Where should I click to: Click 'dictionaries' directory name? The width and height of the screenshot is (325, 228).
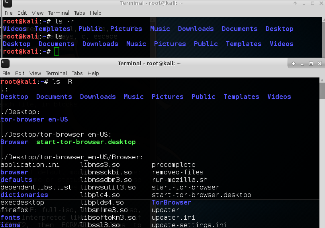click(24, 195)
